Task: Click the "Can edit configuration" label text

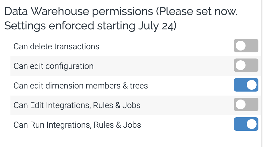Action: click(x=53, y=66)
